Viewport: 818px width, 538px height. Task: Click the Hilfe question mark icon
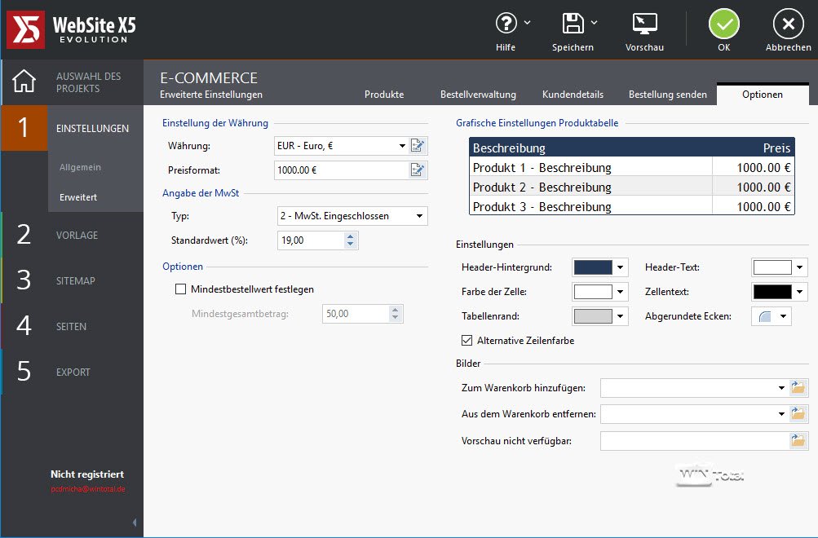pyautogui.click(x=506, y=24)
